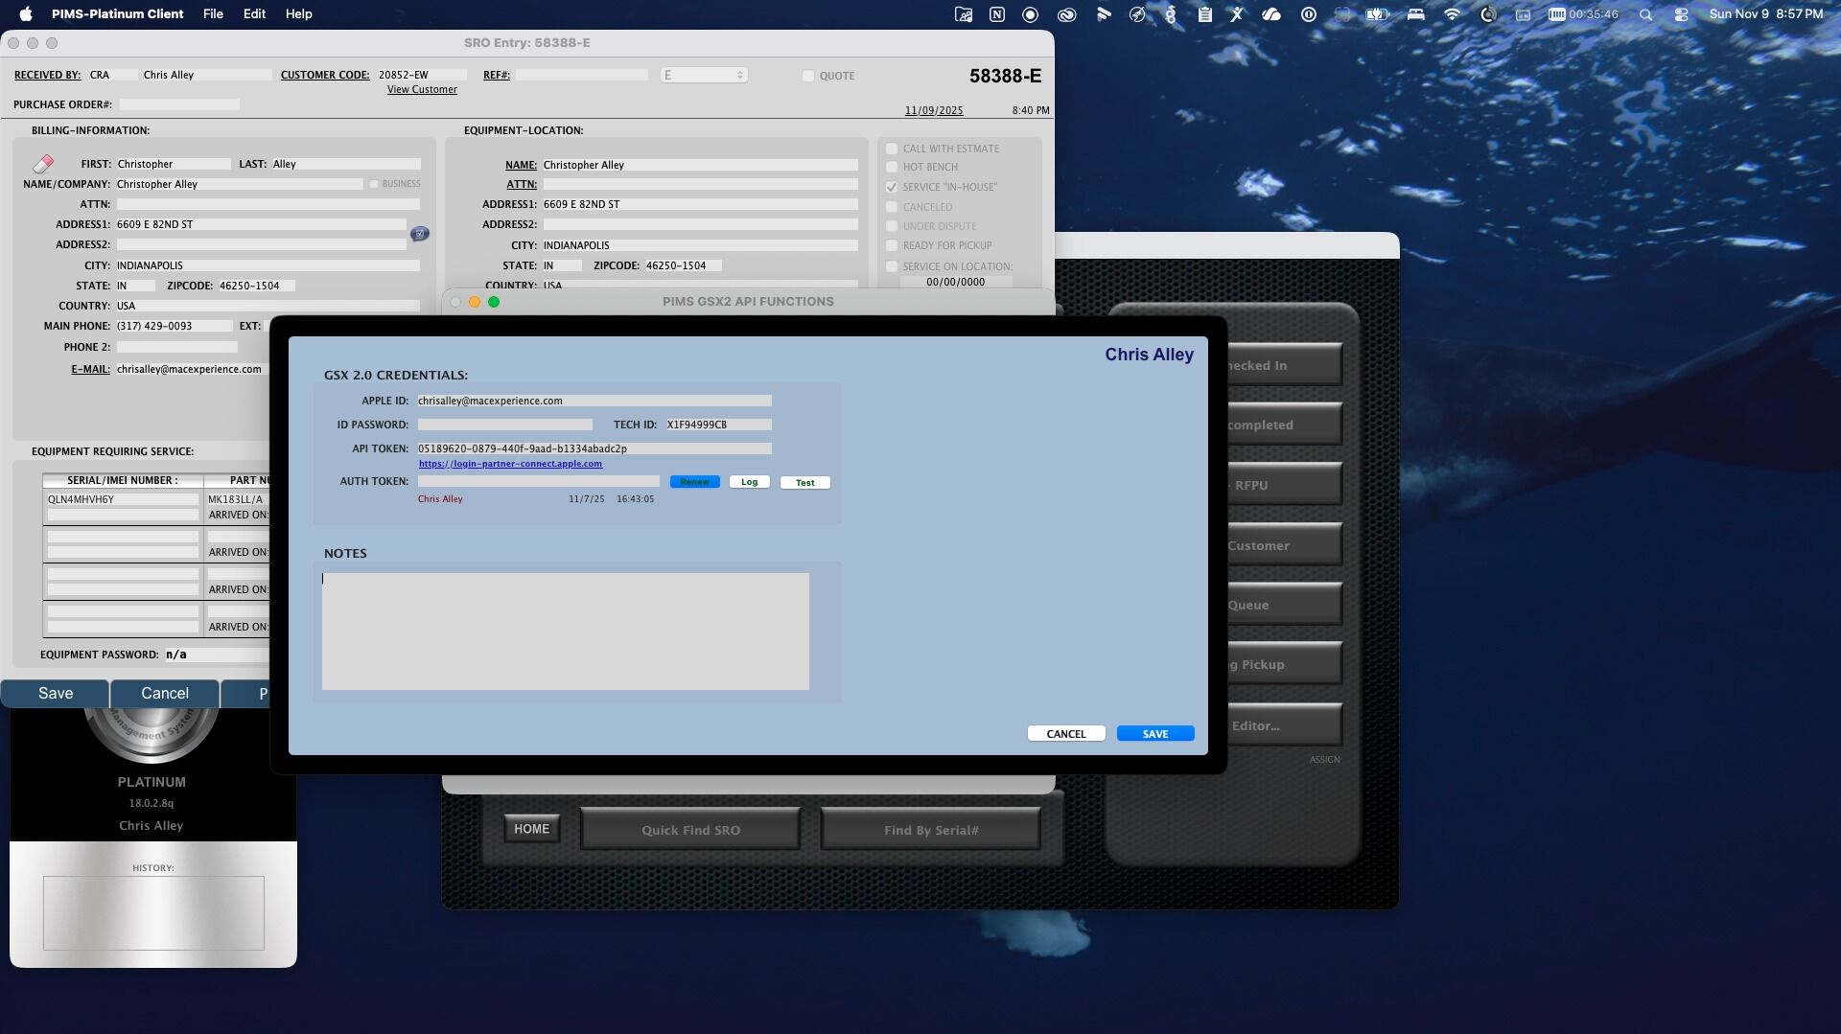Click Cancel in the SRO Entry window
Viewport: 1841px width, 1034px height.
pyautogui.click(x=165, y=694)
